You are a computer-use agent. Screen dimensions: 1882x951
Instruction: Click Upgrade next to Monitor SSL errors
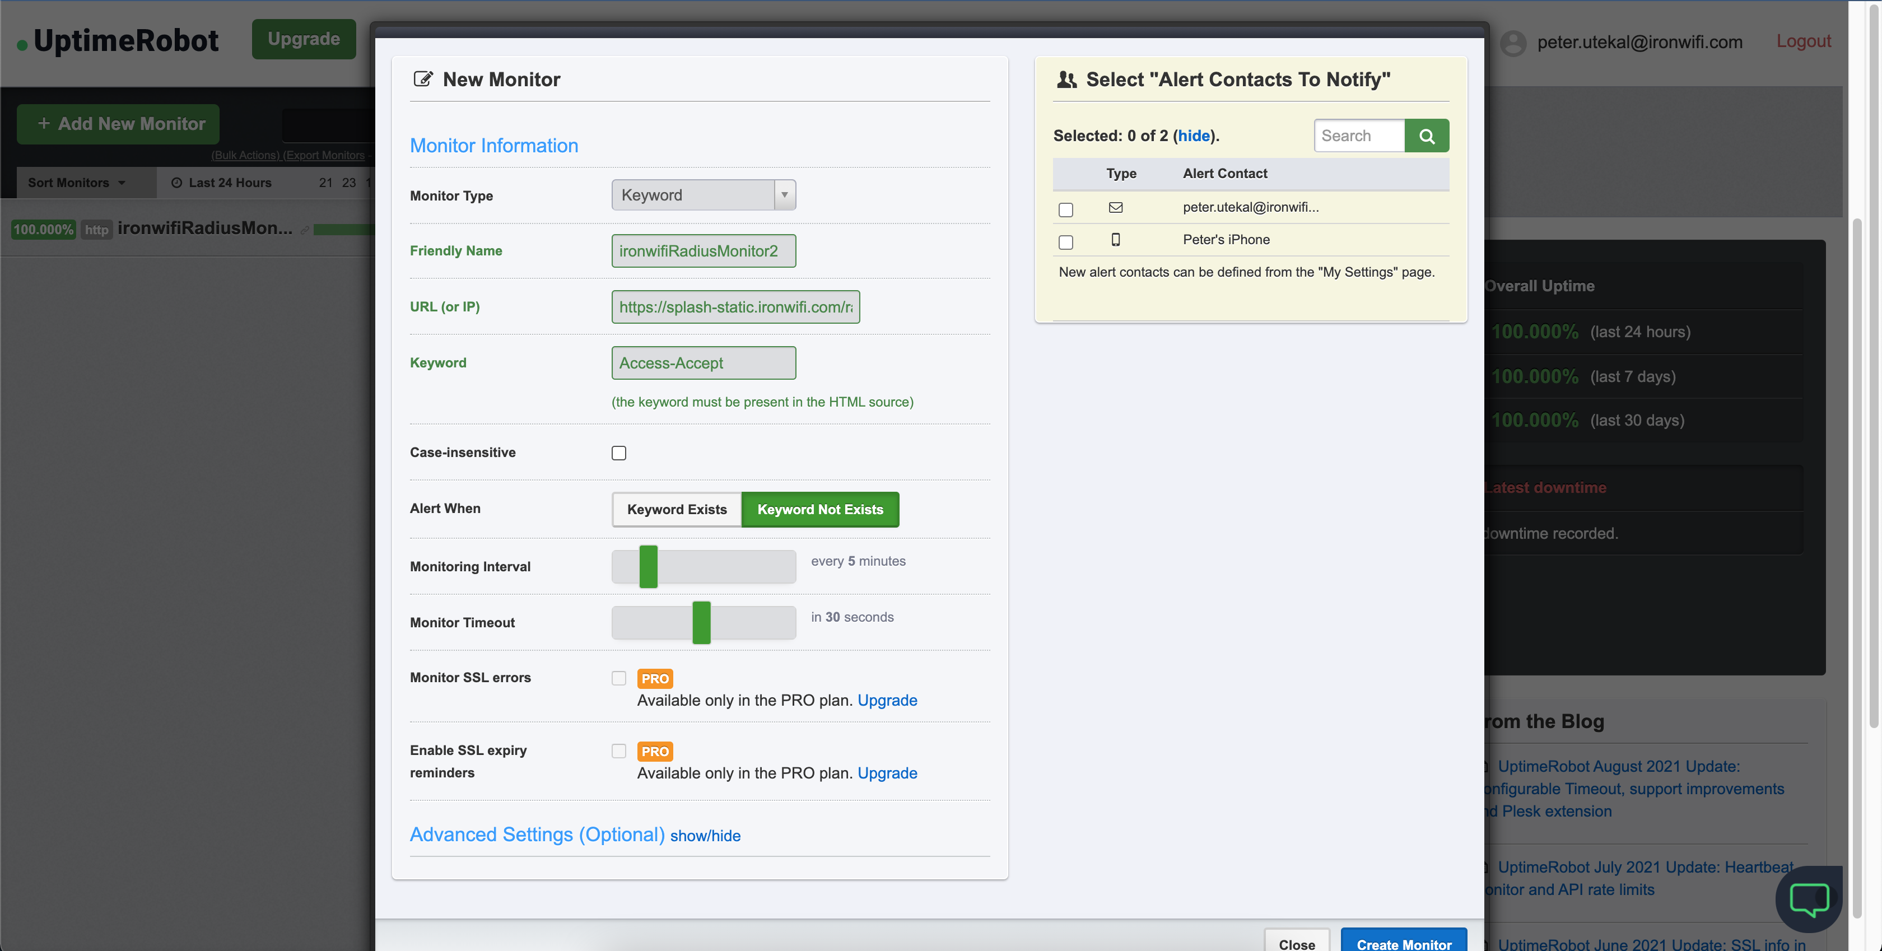point(887,700)
